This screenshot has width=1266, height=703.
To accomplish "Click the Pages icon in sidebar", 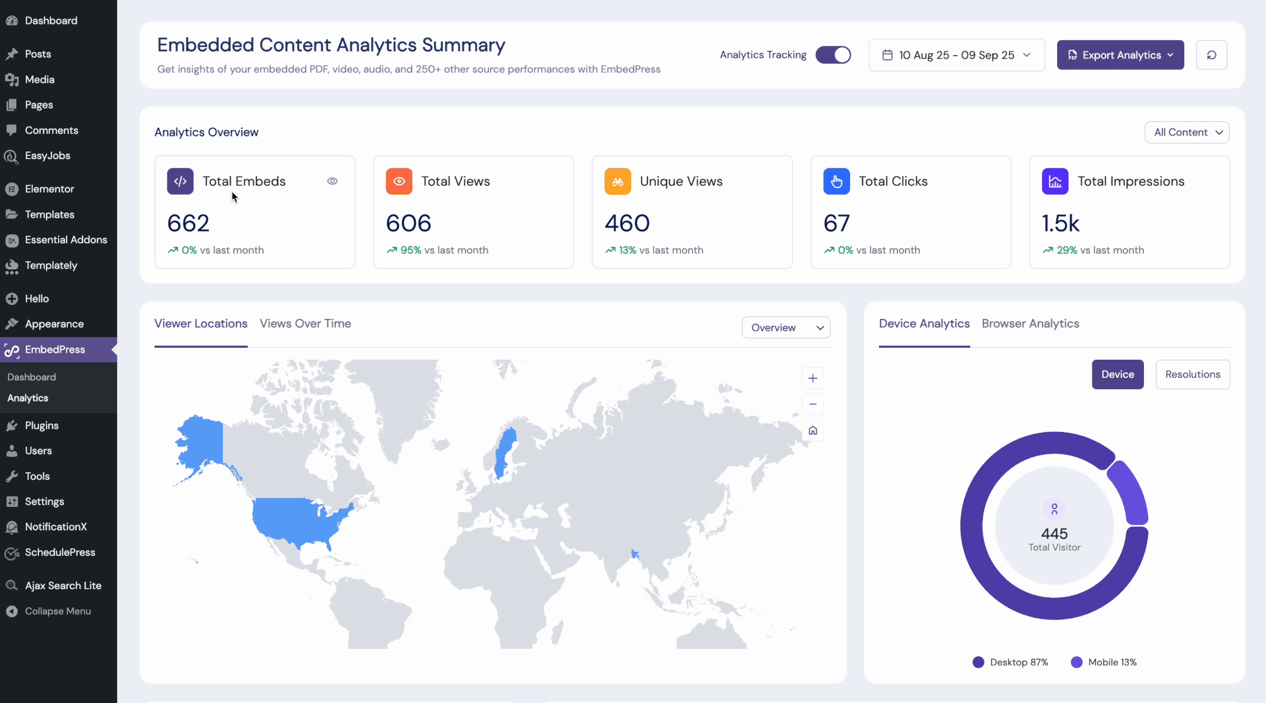I will pos(11,105).
